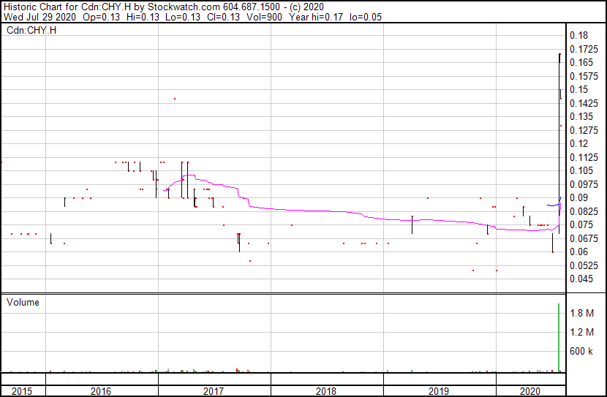Click the 2019 year label on time axis

pos(439,392)
